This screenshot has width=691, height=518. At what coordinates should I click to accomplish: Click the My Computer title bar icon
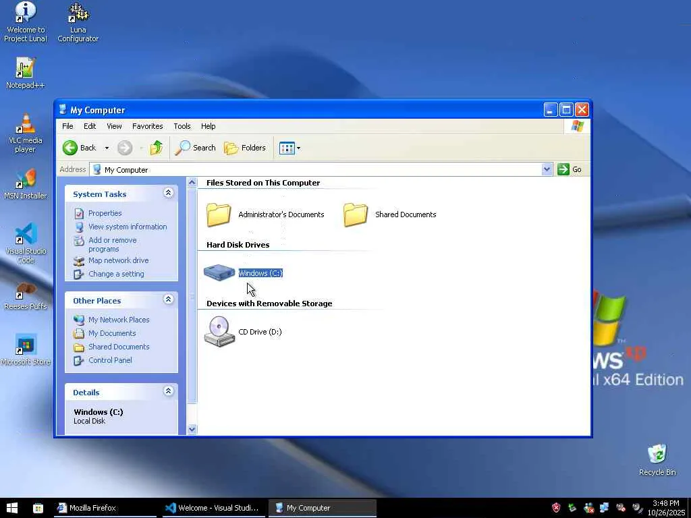(63, 110)
